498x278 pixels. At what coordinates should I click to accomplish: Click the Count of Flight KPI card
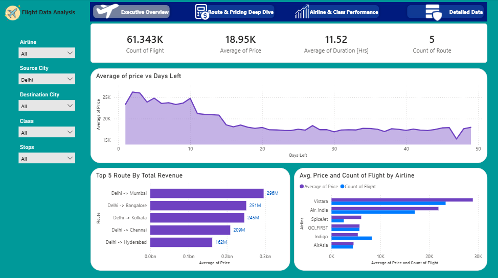click(145, 44)
